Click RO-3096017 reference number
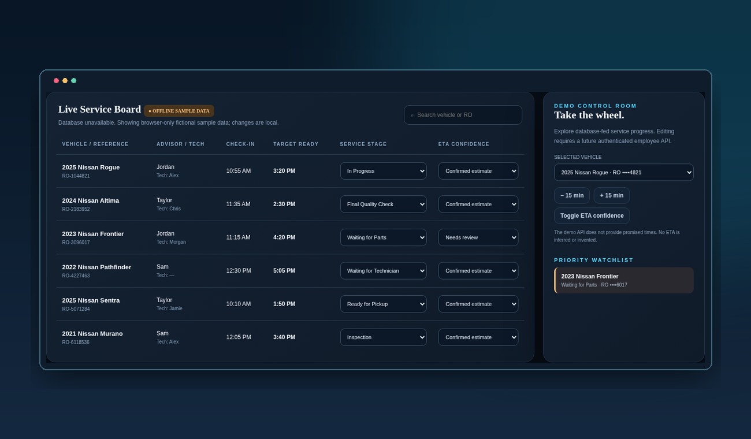 76,243
